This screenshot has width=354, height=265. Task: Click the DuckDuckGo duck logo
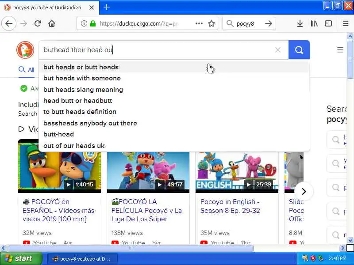(x=25, y=50)
